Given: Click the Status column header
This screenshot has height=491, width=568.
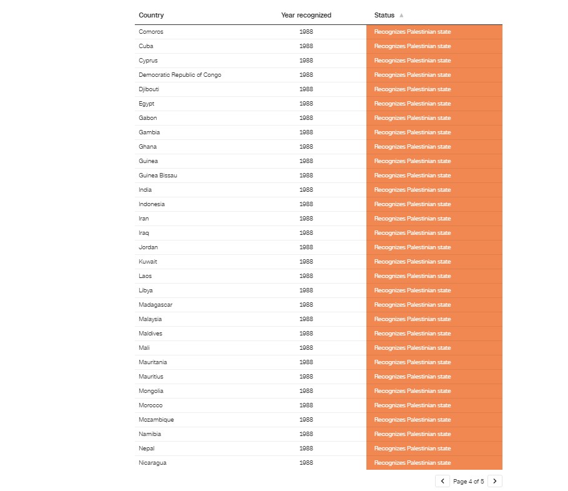Looking at the screenshot, I should [384, 15].
